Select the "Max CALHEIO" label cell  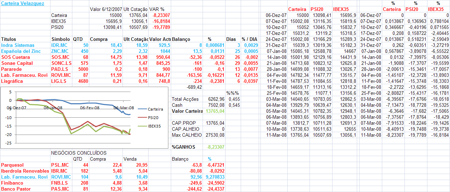(x=187, y=135)
